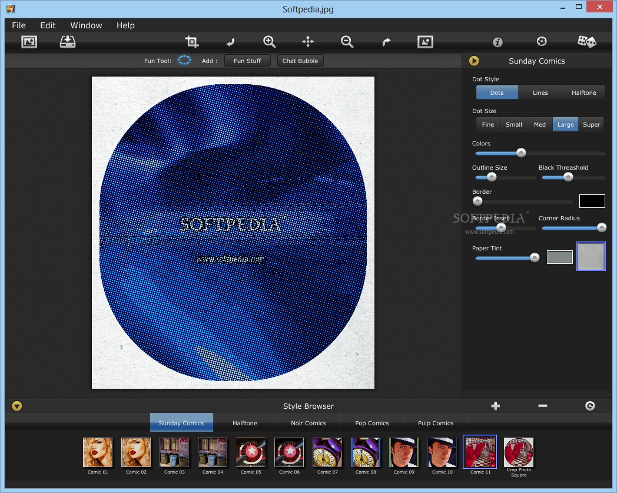Select the Comic 06 preset thumbnail
Image resolution: width=617 pixels, height=493 pixels.
tap(289, 452)
